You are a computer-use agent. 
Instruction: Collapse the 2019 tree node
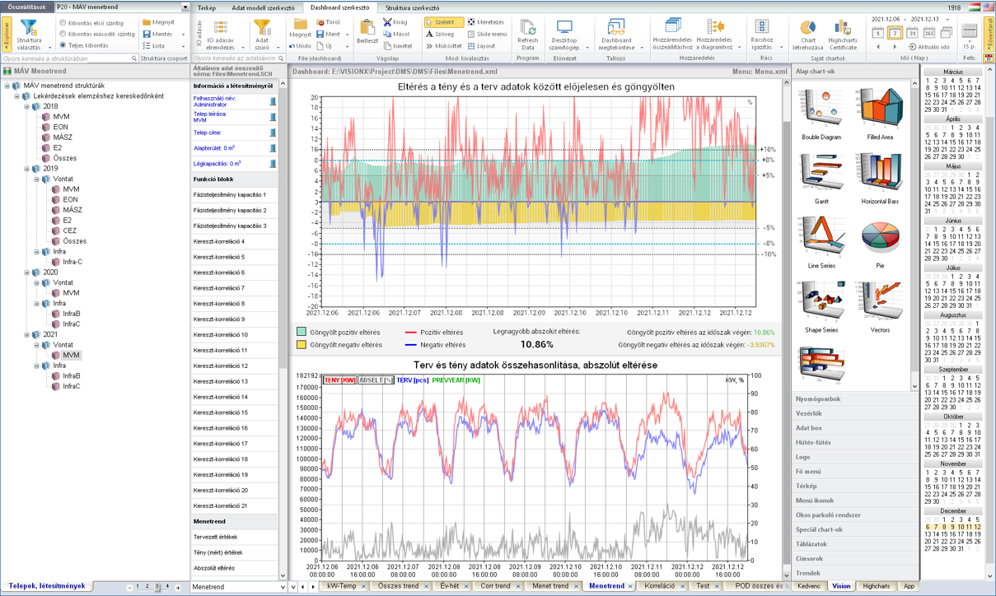coord(27,169)
